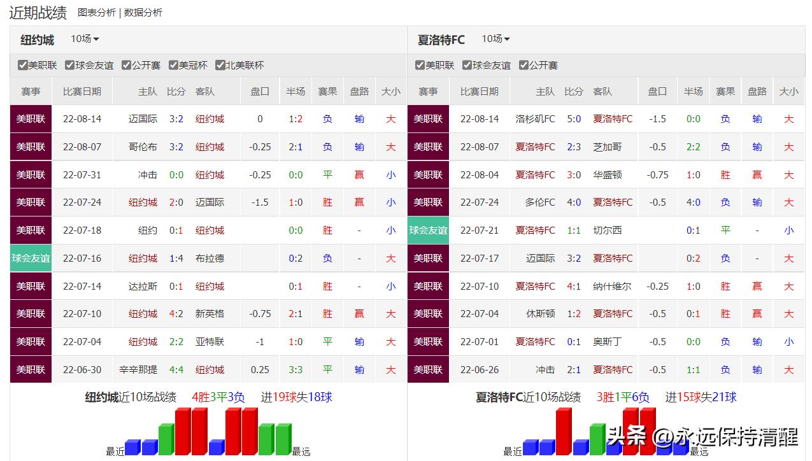Click 布拉德 team name
This screenshot has width=812, height=461.
210,259
